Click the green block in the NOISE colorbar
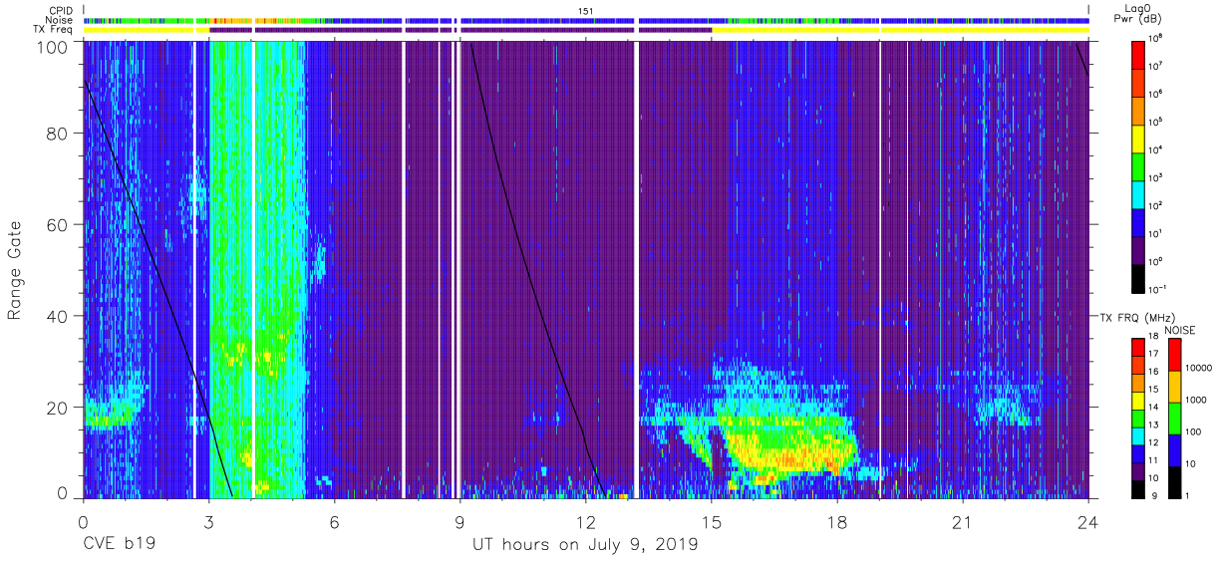 (x=1176, y=419)
